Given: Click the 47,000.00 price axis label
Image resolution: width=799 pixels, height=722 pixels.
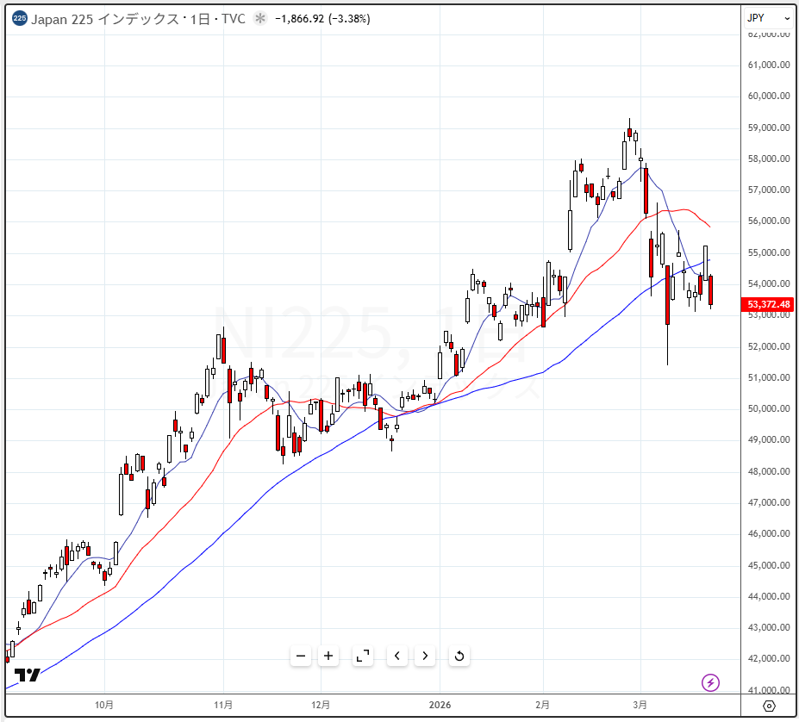Looking at the screenshot, I should 769,502.
